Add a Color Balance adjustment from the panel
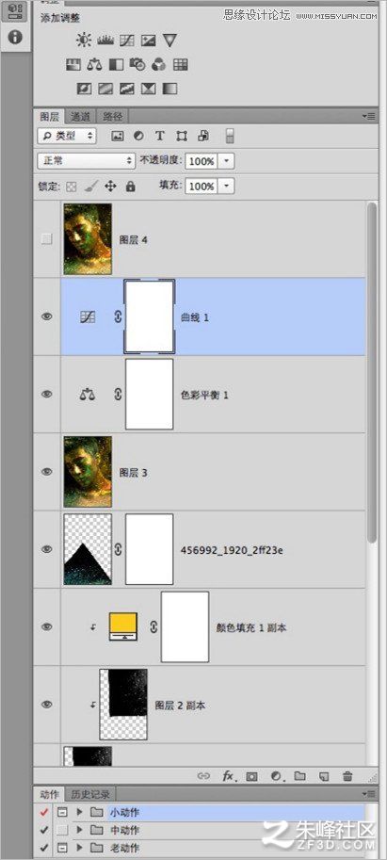 click(94, 65)
